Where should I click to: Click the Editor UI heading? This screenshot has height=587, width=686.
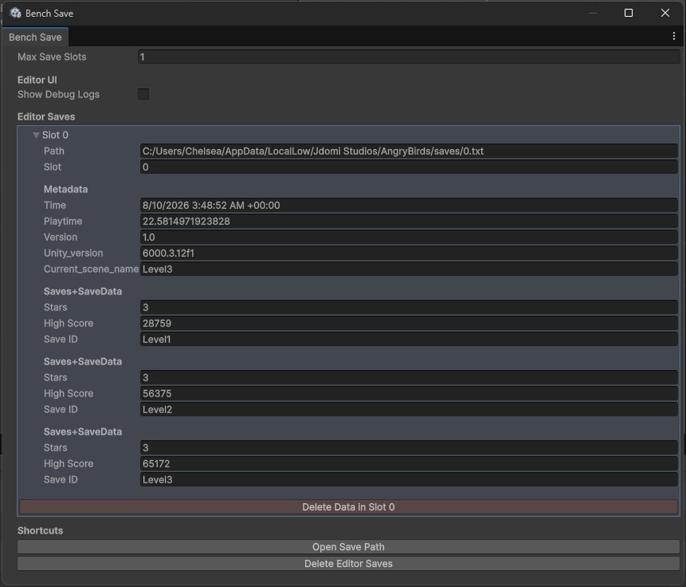coord(37,80)
